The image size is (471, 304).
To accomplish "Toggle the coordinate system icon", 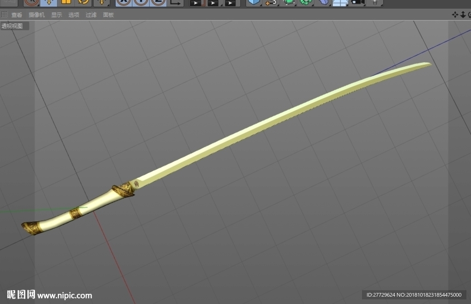I will point(175,3).
